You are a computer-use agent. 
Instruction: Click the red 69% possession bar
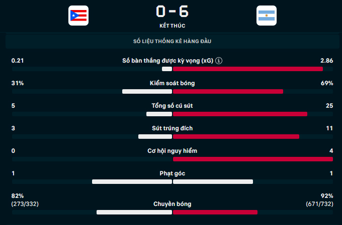point(228,92)
